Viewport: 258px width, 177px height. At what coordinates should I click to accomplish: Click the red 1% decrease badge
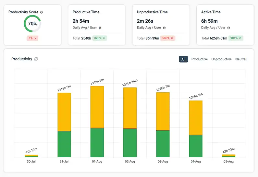32,38
